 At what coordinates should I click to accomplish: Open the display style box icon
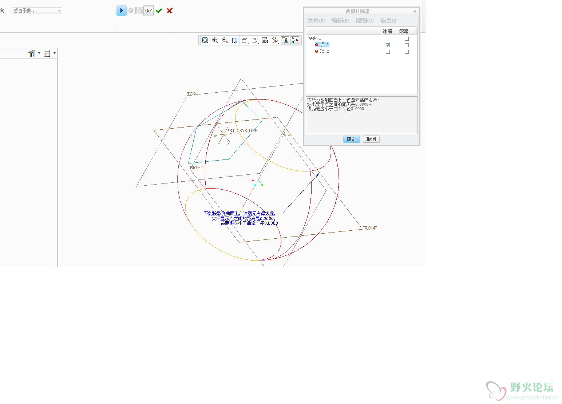pyautogui.click(x=245, y=40)
